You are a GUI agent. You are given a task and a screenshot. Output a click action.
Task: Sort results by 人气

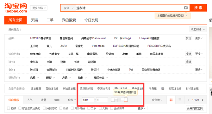point(30,100)
